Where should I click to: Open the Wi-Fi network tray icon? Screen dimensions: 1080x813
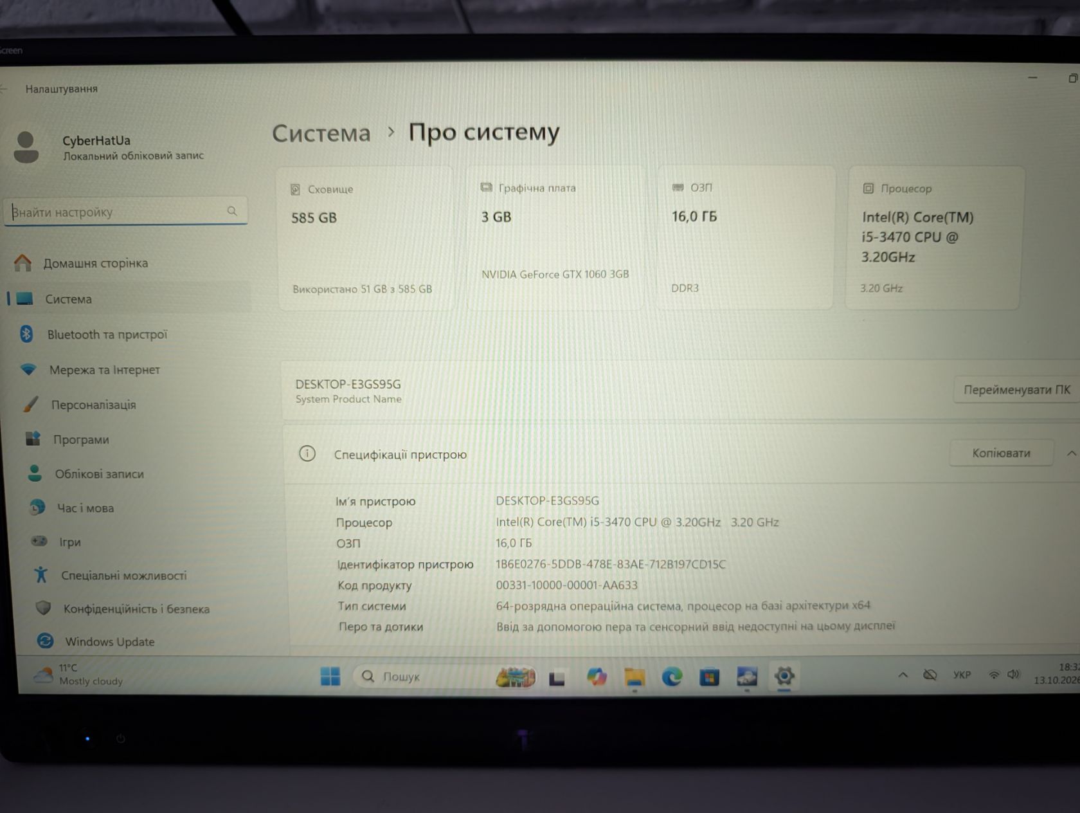[x=994, y=675]
